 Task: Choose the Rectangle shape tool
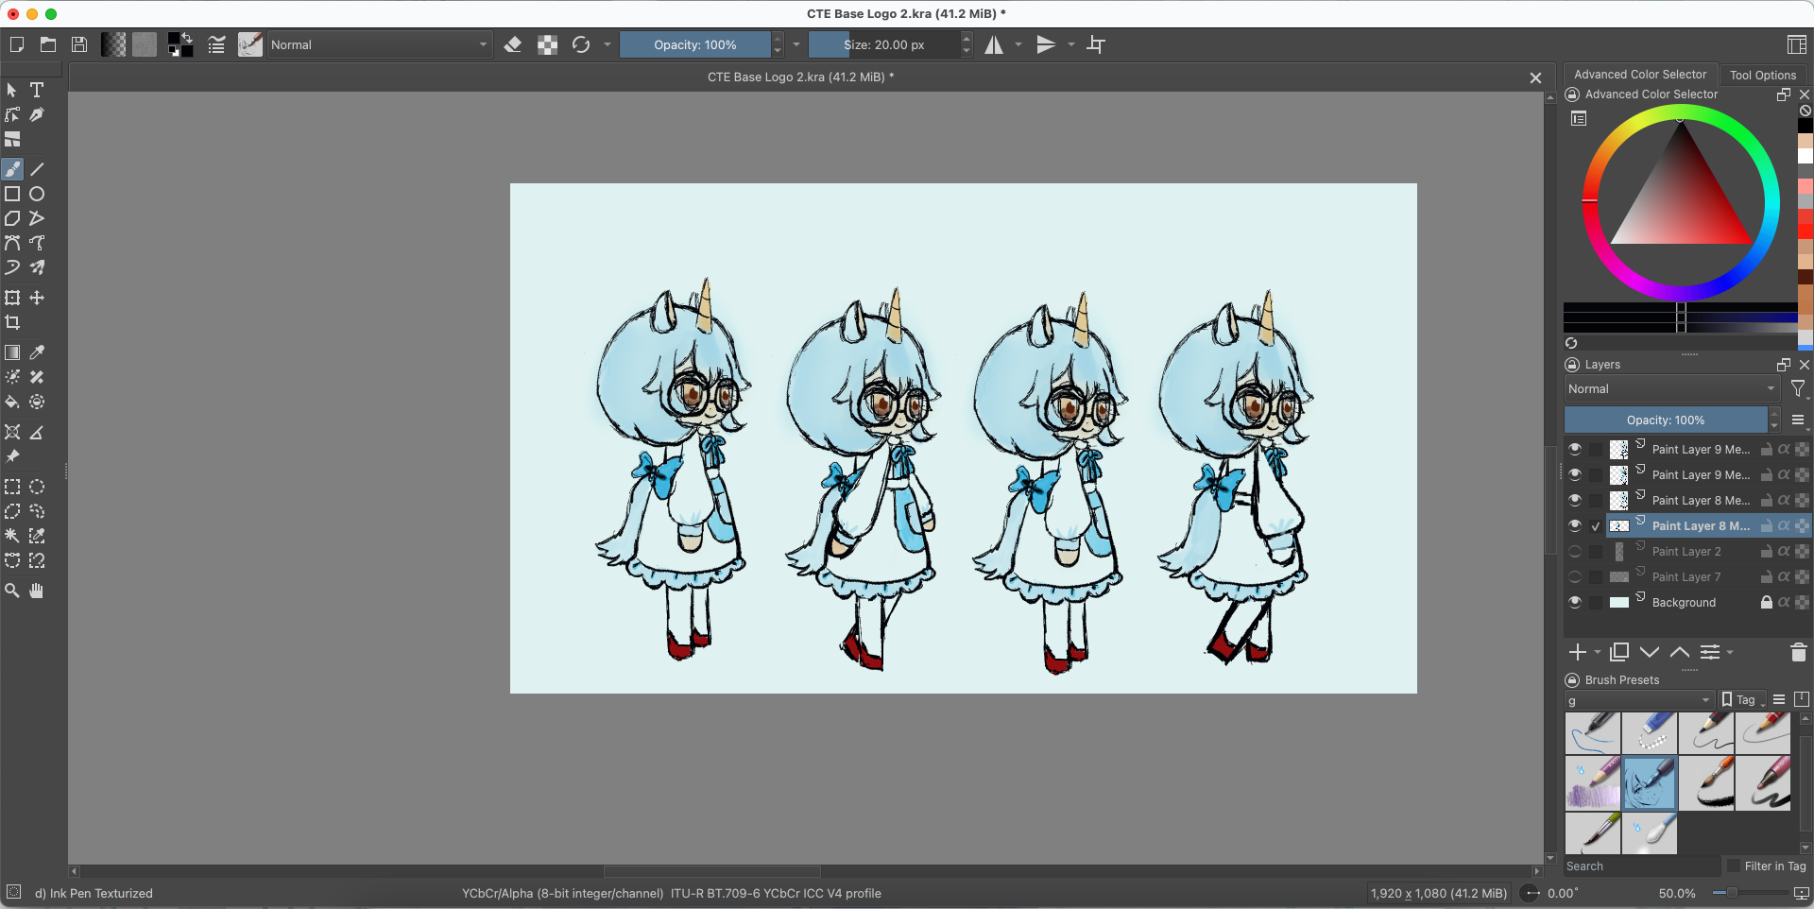(x=12, y=194)
